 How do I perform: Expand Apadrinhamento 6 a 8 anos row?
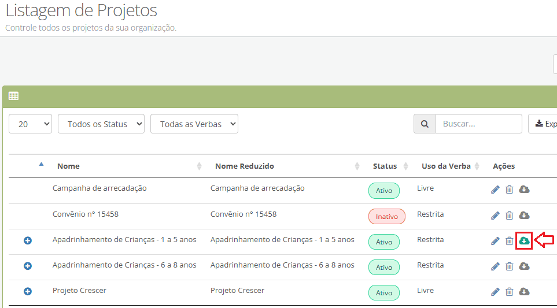28,266
